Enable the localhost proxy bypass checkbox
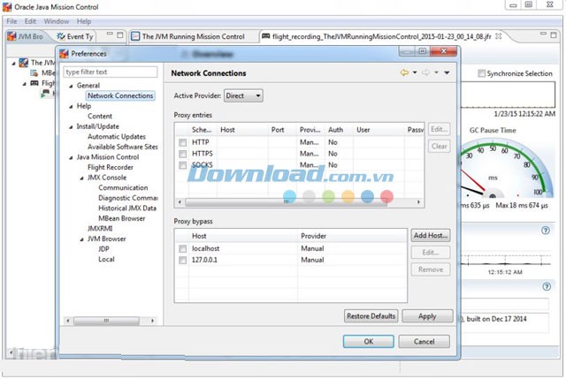 tap(183, 249)
